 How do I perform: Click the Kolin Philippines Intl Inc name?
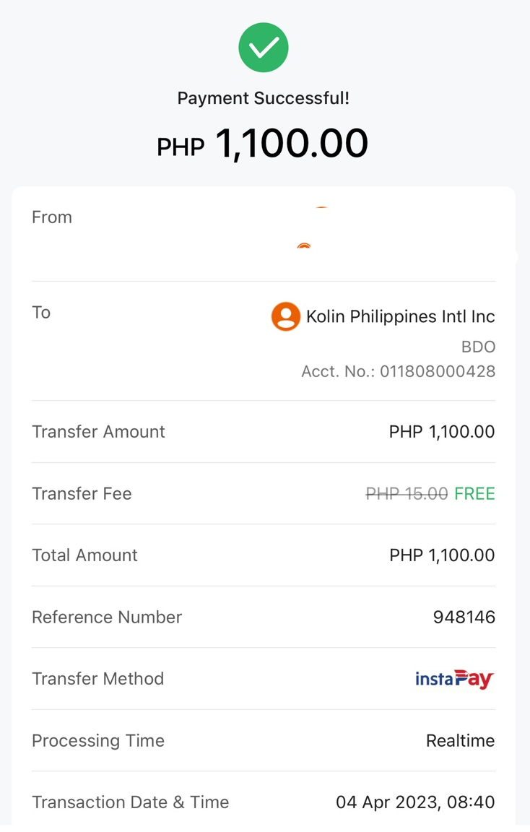[x=400, y=316]
